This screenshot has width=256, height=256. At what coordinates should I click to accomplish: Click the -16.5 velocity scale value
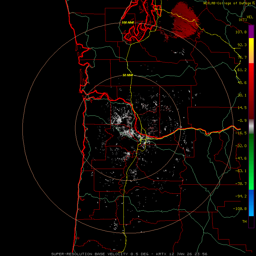241,133
